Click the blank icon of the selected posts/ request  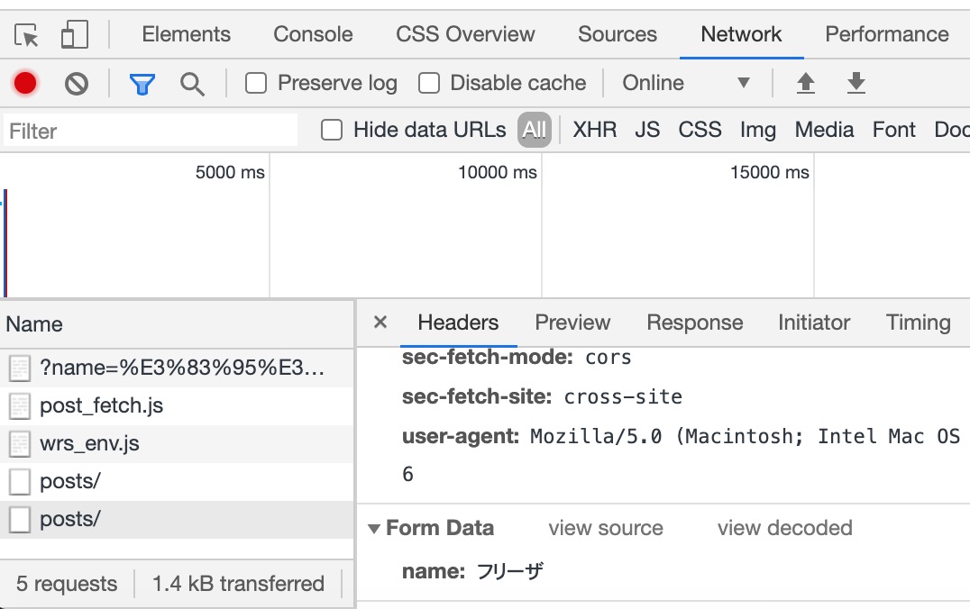20,519
